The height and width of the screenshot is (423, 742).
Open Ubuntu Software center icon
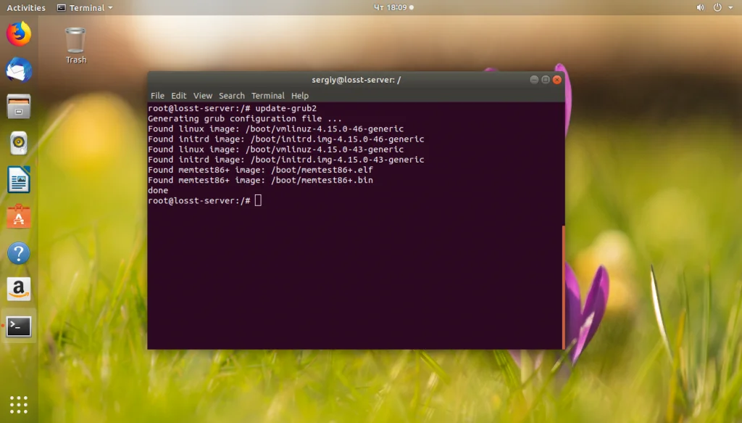tap(18, 216)
